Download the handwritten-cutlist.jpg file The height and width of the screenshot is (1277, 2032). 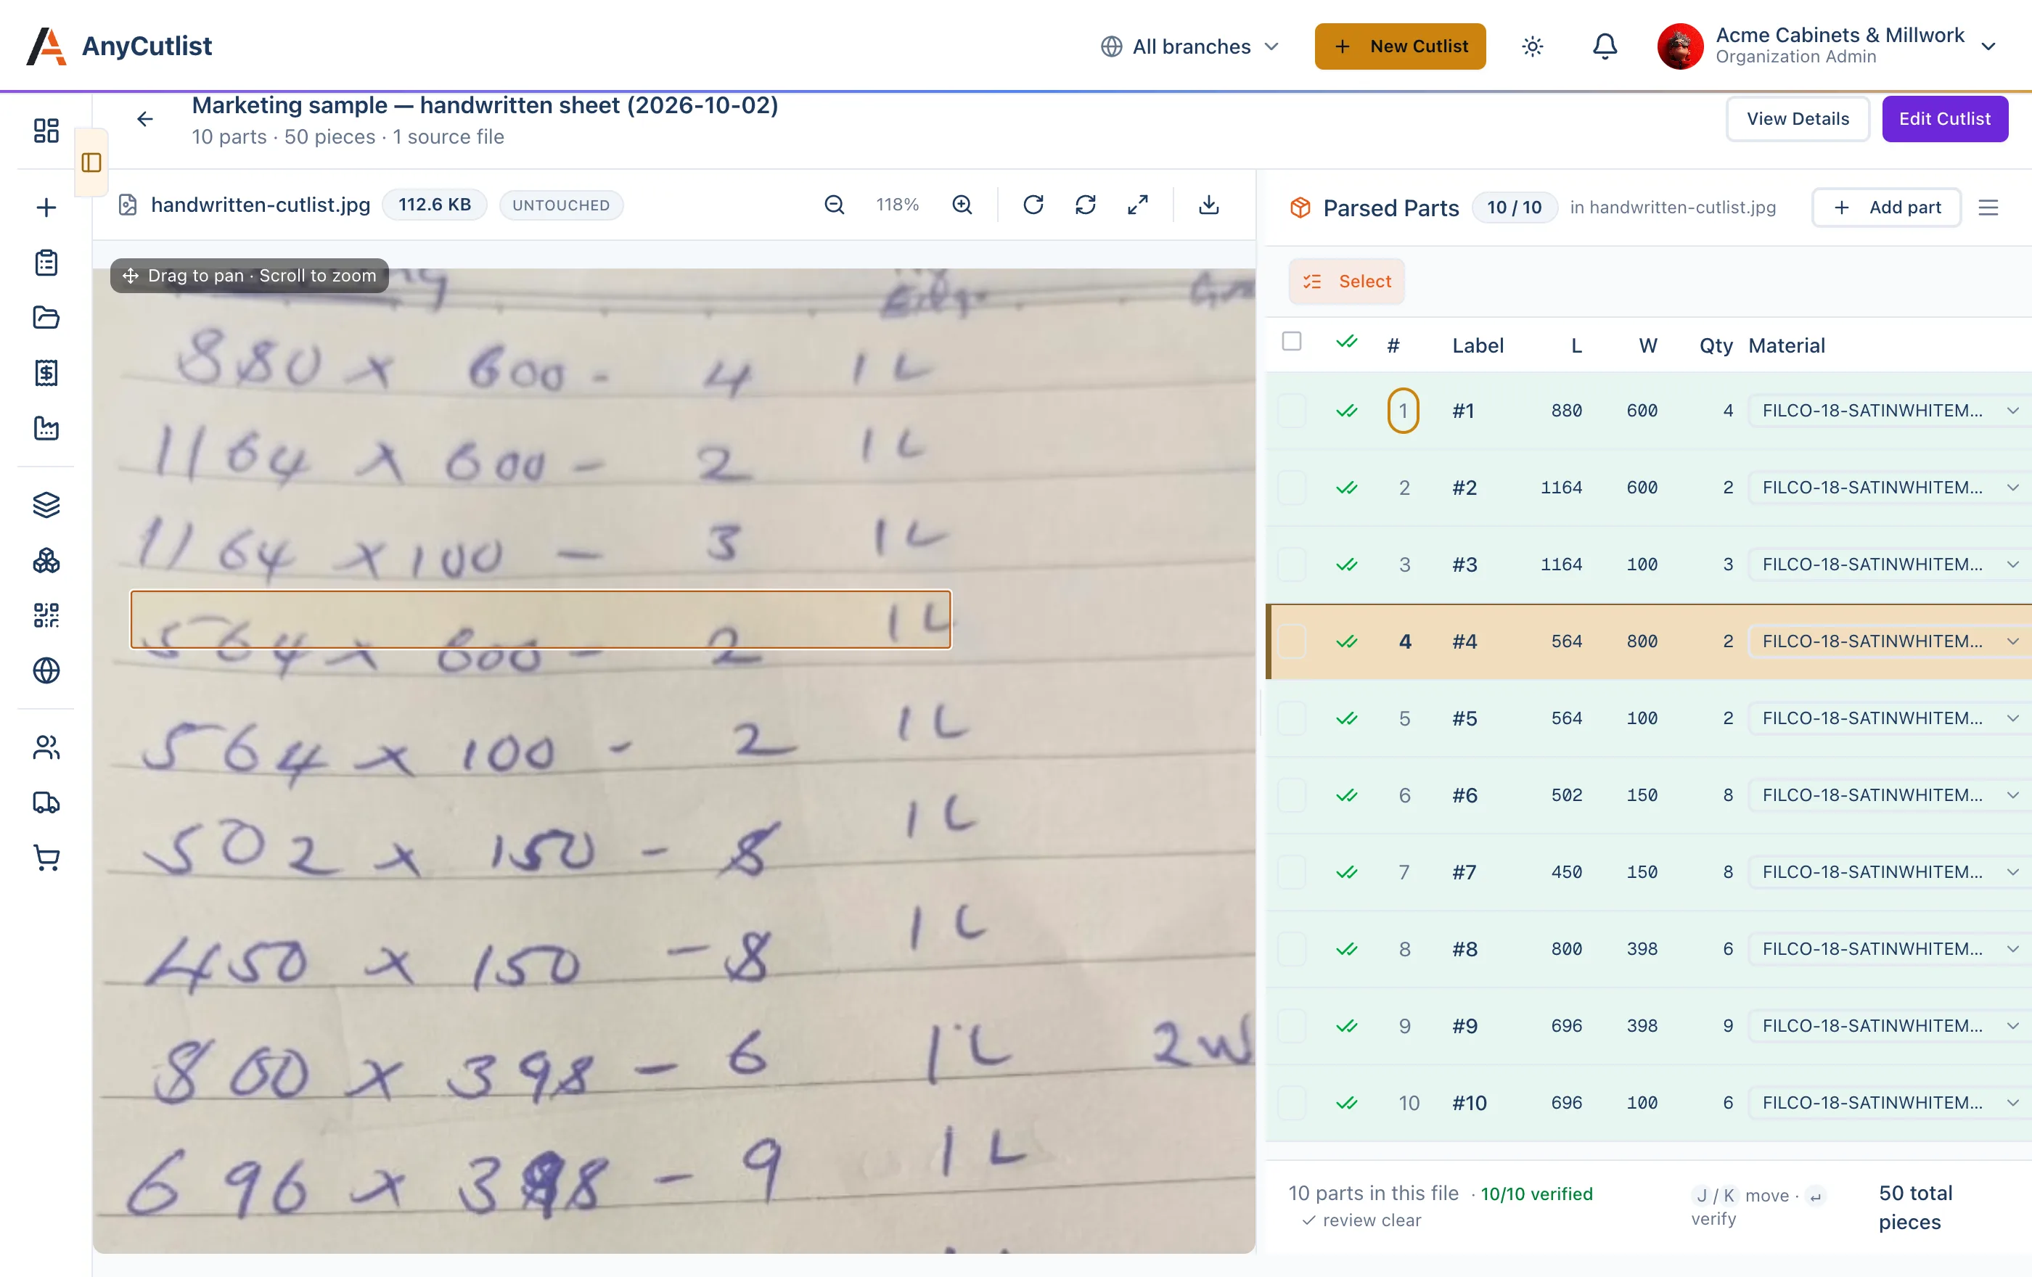click(x=1208, y=205)
